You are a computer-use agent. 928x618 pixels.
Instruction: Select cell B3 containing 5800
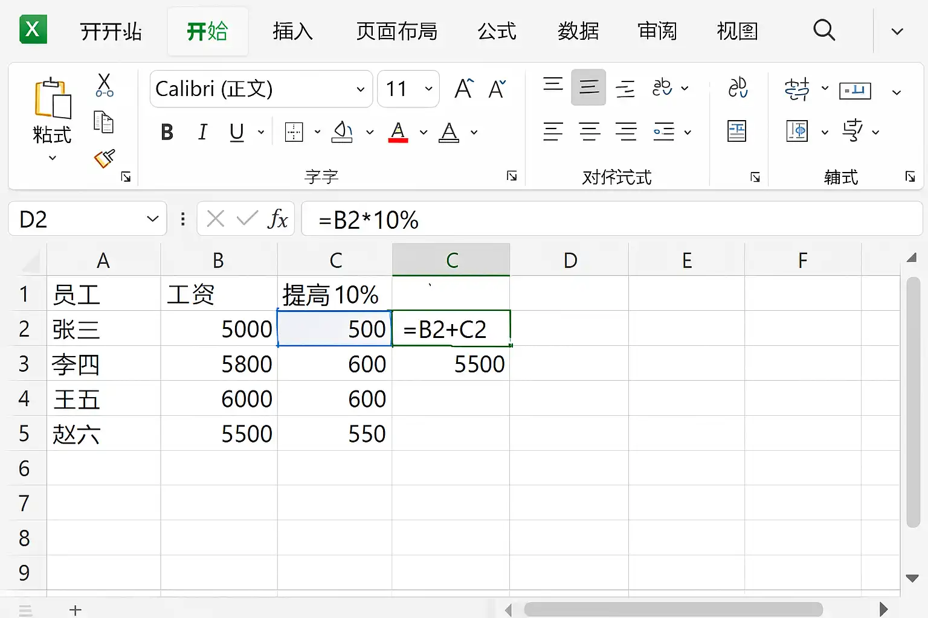219,364
